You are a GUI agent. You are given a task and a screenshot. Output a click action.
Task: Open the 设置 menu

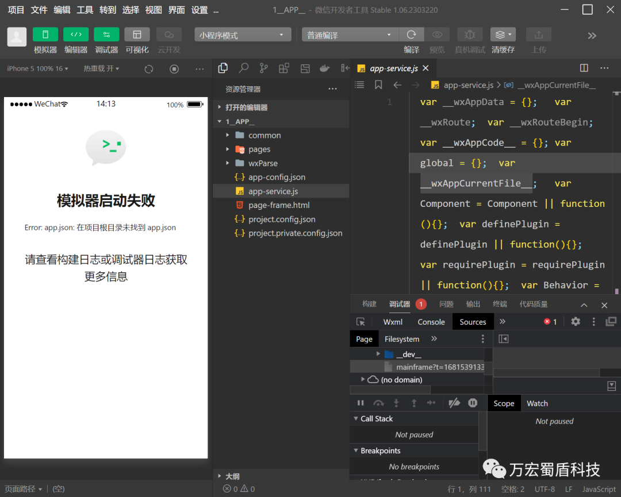point(200,10)
